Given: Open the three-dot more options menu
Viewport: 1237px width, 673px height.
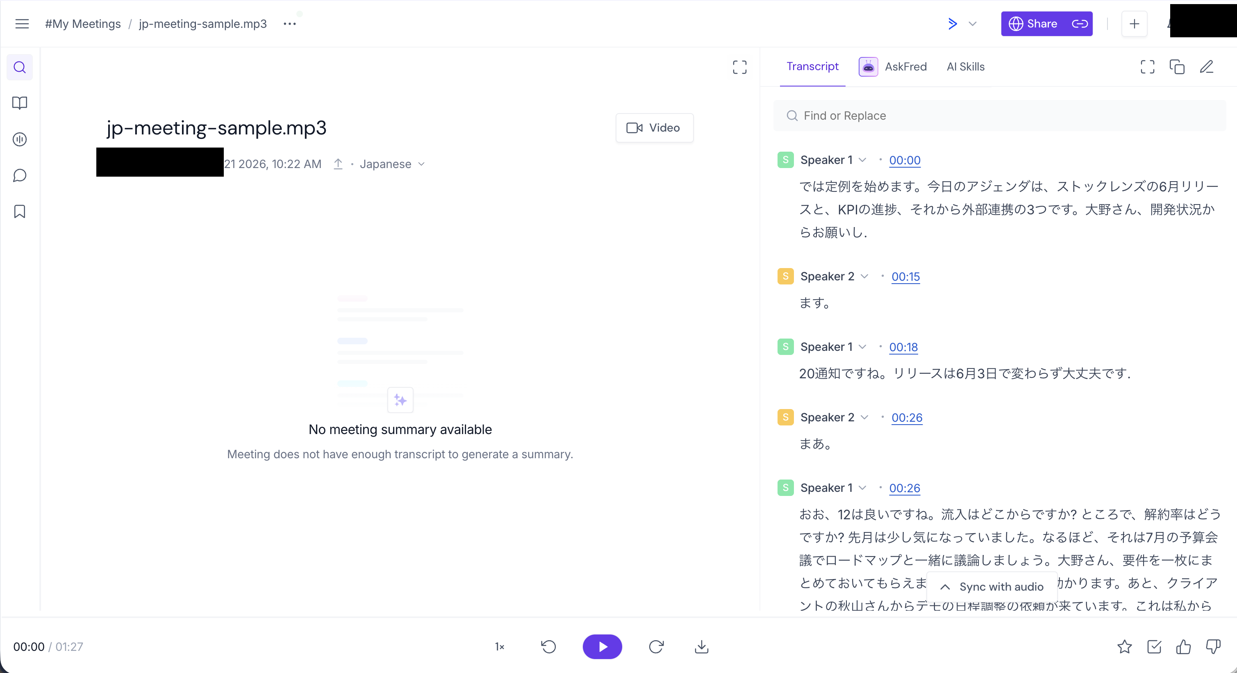Looking at the screenshot, I should [x=289, y=23].
